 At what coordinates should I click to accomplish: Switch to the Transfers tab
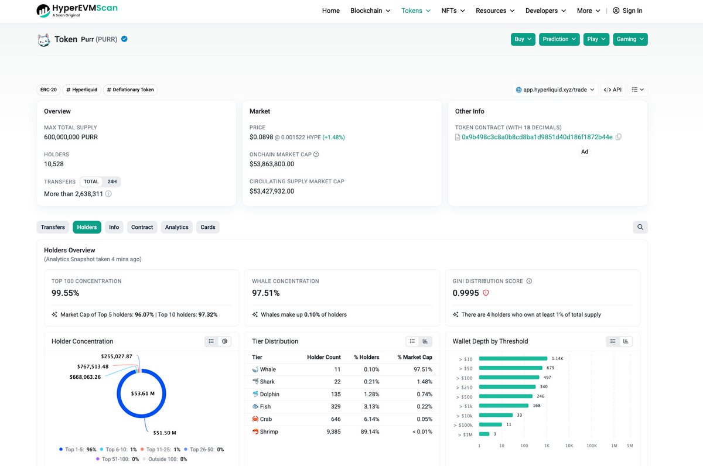[53, 227]
